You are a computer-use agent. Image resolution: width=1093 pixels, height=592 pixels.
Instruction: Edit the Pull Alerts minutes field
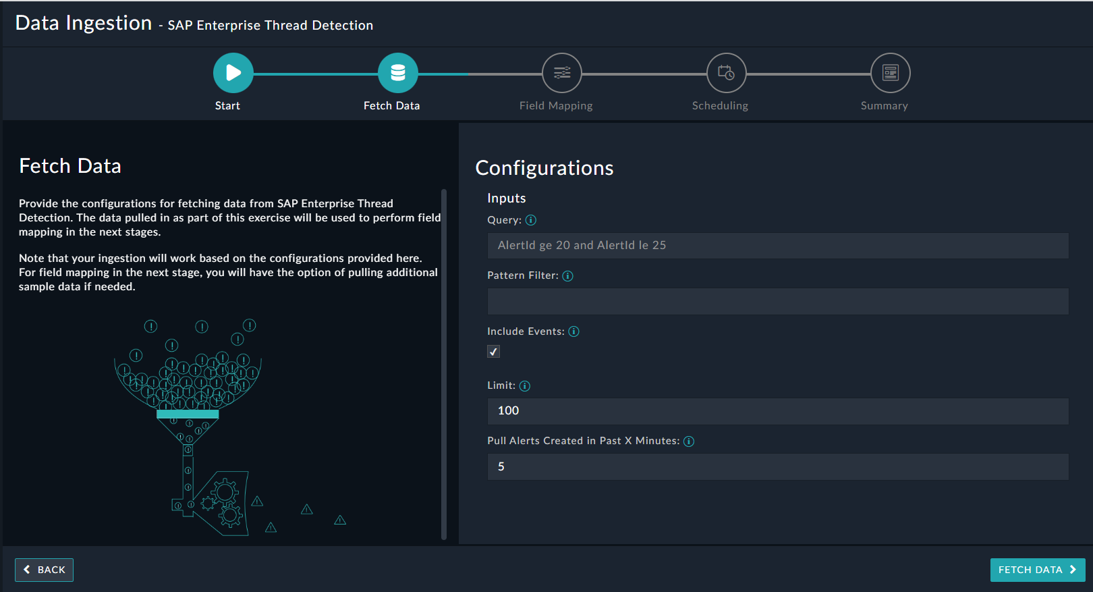pyautogui.click(x=777, y=466)
